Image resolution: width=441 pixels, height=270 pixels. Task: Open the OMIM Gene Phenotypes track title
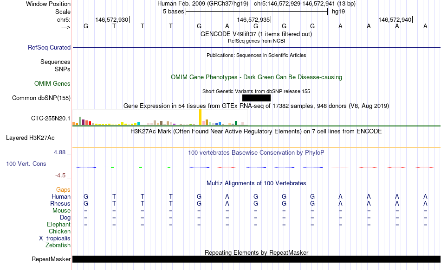point(256,77)
